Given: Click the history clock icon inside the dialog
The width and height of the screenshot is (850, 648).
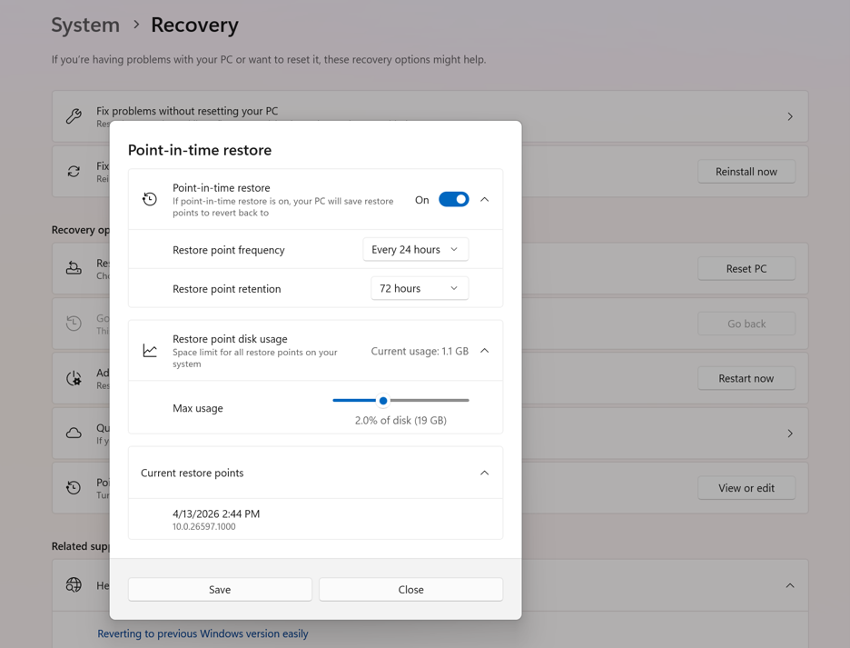Looking at the screenshot, I should [150, 199].
